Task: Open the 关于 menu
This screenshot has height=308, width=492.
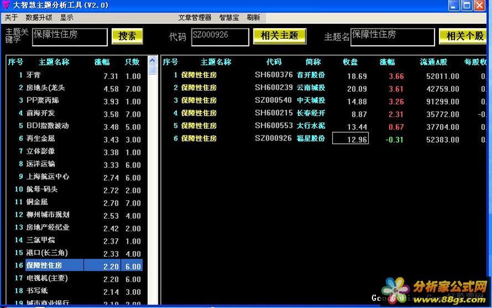Action: click(11, 18)
